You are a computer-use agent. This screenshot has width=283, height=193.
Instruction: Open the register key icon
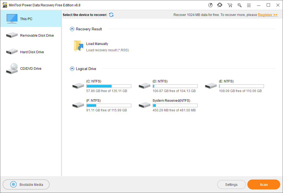pyautogui.click(x=240, y=5)
